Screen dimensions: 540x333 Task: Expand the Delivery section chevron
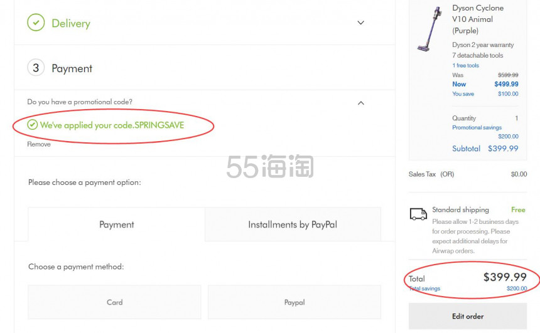360,23
